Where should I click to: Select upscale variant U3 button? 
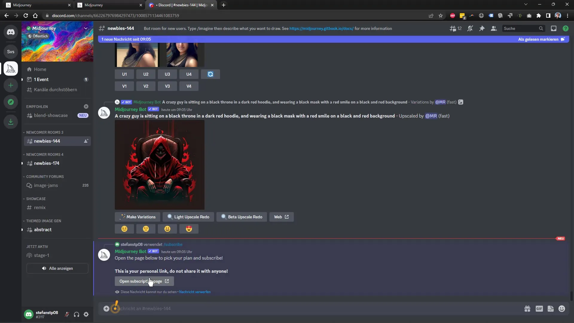click(x=167, y=74)
